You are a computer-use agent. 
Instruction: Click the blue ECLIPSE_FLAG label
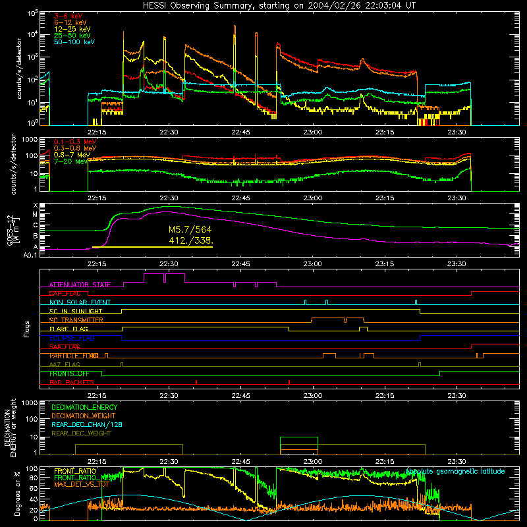pyautogui.click(x=72, y=338)
